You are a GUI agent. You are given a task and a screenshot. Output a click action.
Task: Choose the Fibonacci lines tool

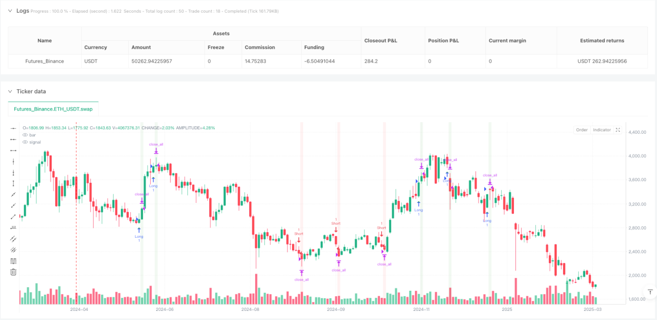pyautogui.click(x=14, y=260)
